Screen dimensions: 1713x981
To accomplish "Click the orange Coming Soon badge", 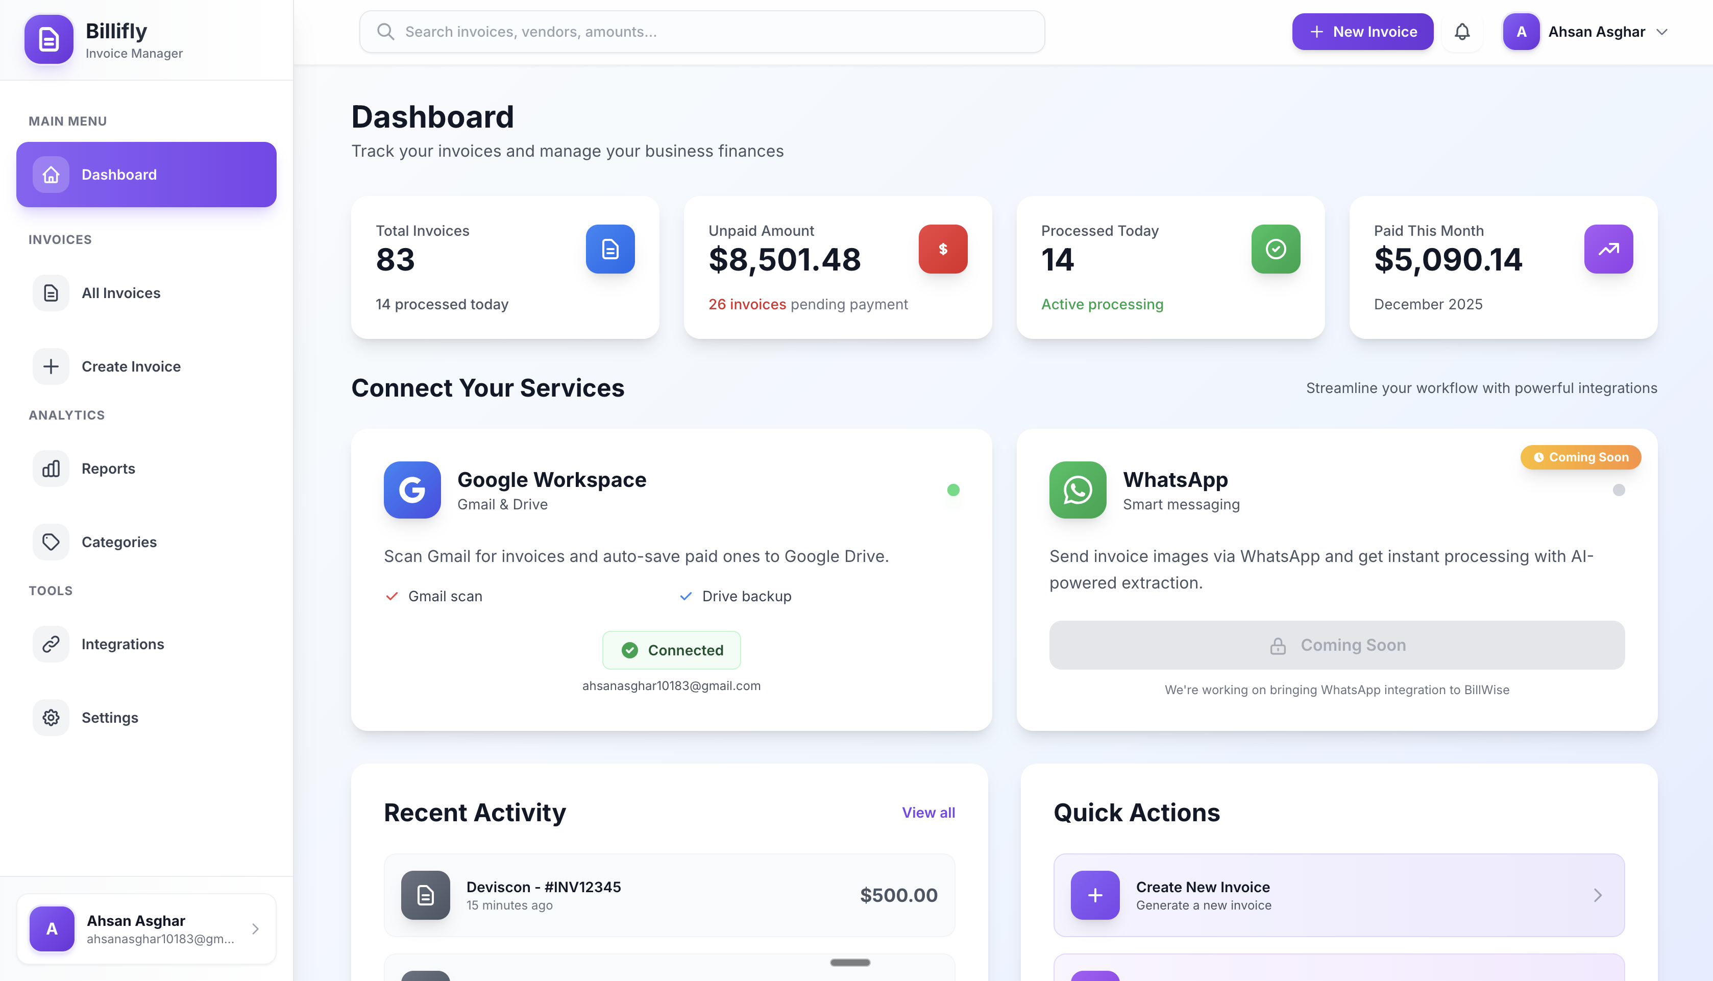I will [1580, 457].
